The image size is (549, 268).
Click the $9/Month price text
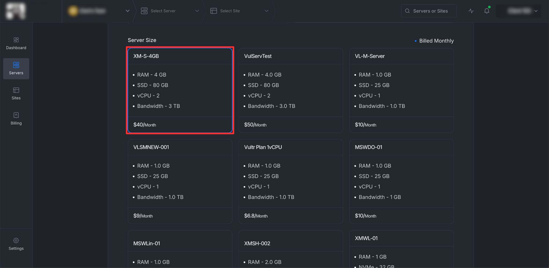point(143,216)
